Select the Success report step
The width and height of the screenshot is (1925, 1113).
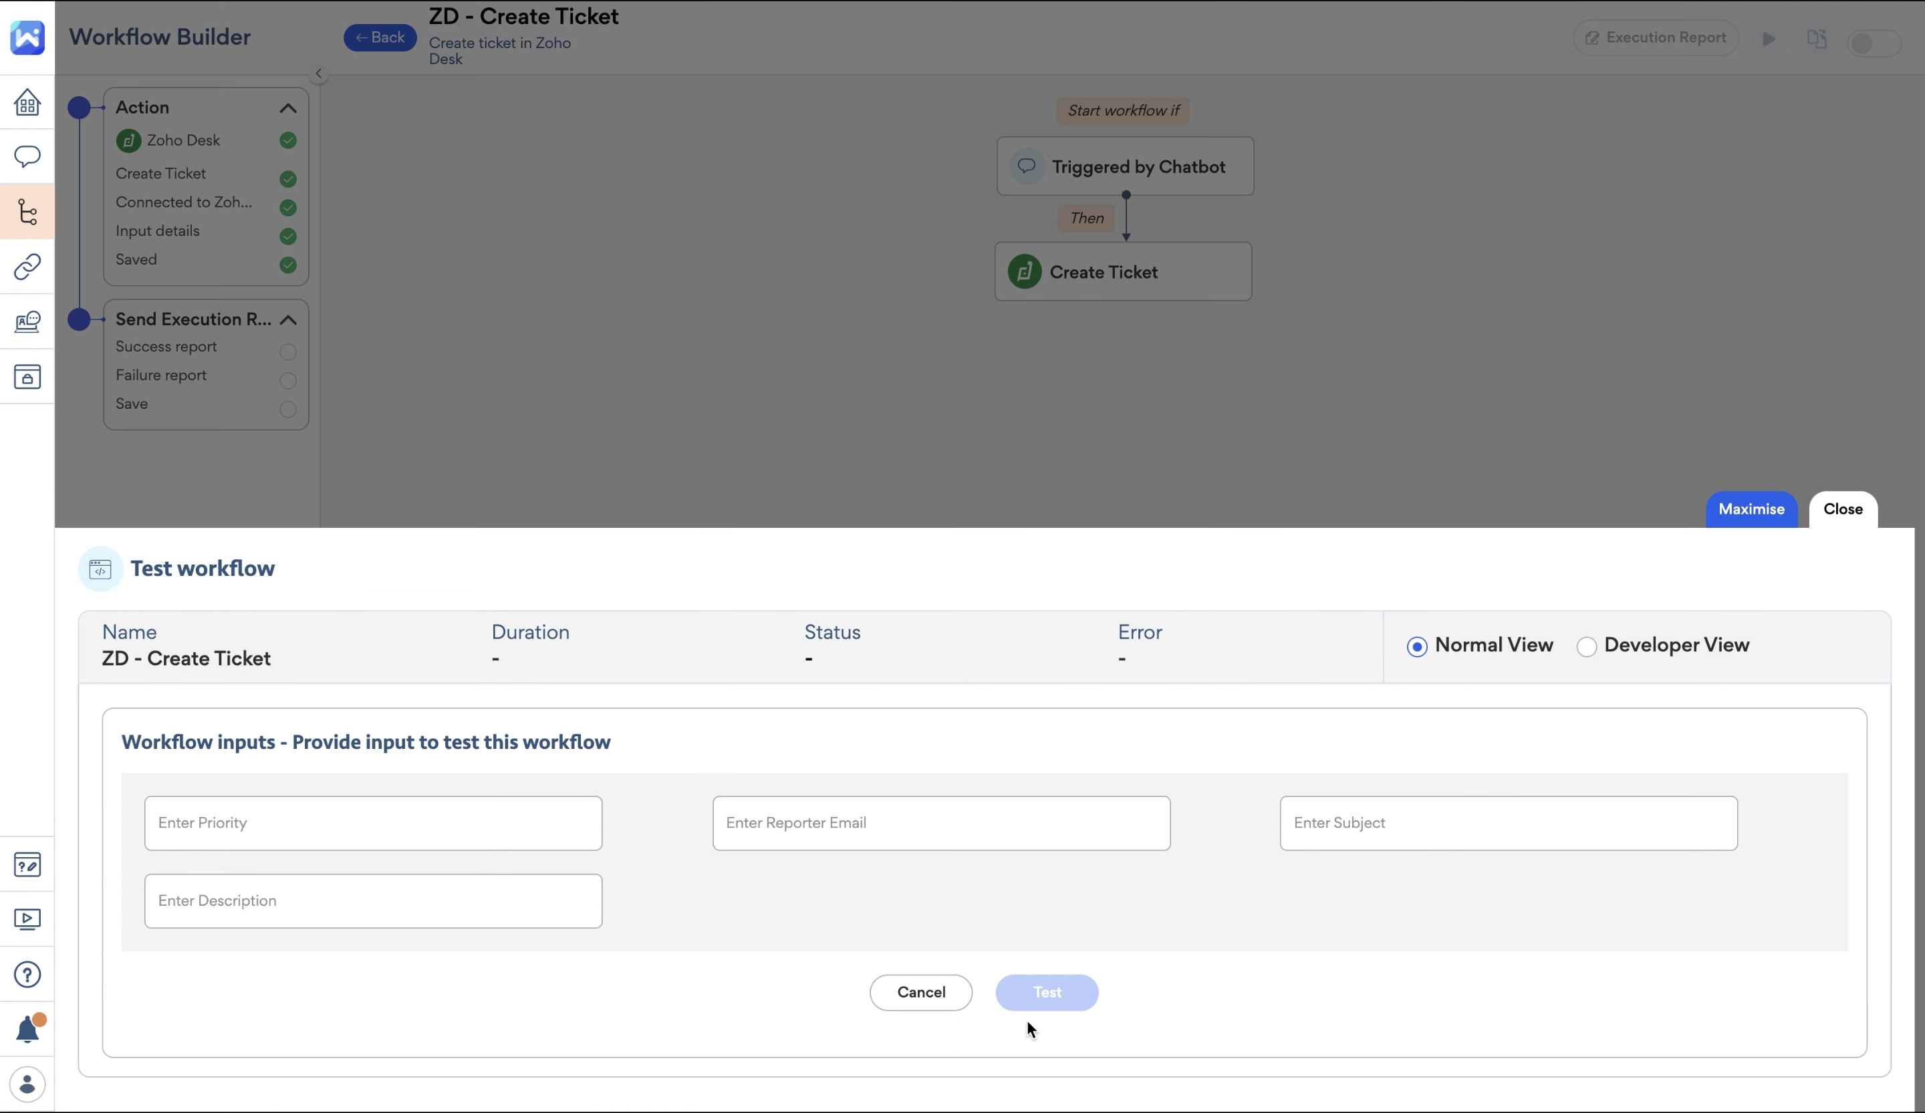(x=166, y=347)
